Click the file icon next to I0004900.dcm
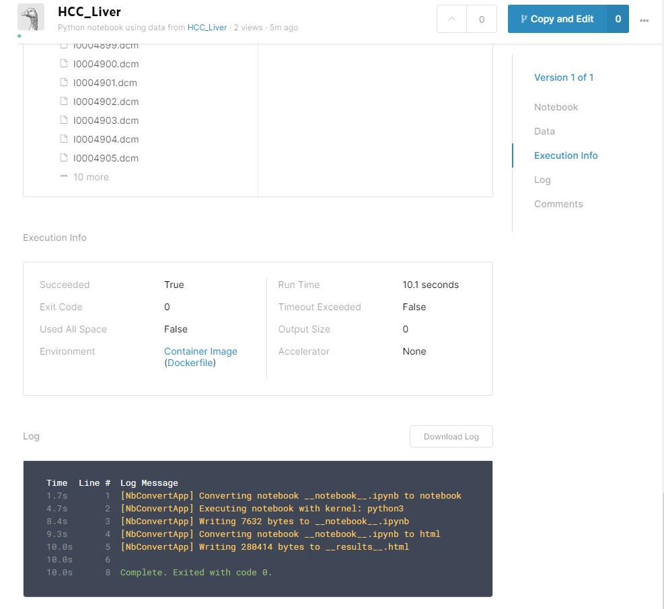 pyautogui.click(x=64, y=63)
